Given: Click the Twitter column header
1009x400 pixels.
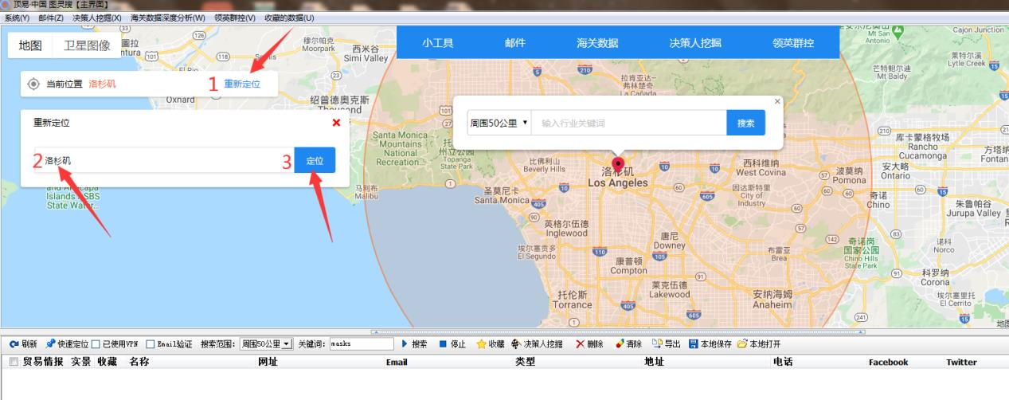Looking at the screenshot, I should [x=961, y=363].
